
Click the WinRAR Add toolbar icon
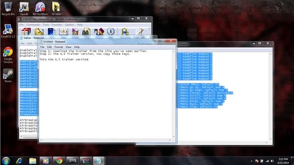click(x=26, y=32)
